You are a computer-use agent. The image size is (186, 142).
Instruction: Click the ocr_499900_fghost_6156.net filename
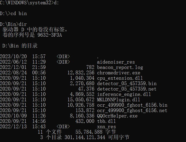coord(132,110)
